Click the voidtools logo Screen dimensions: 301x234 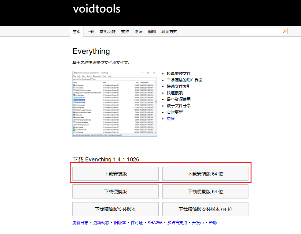pos(97,9)
